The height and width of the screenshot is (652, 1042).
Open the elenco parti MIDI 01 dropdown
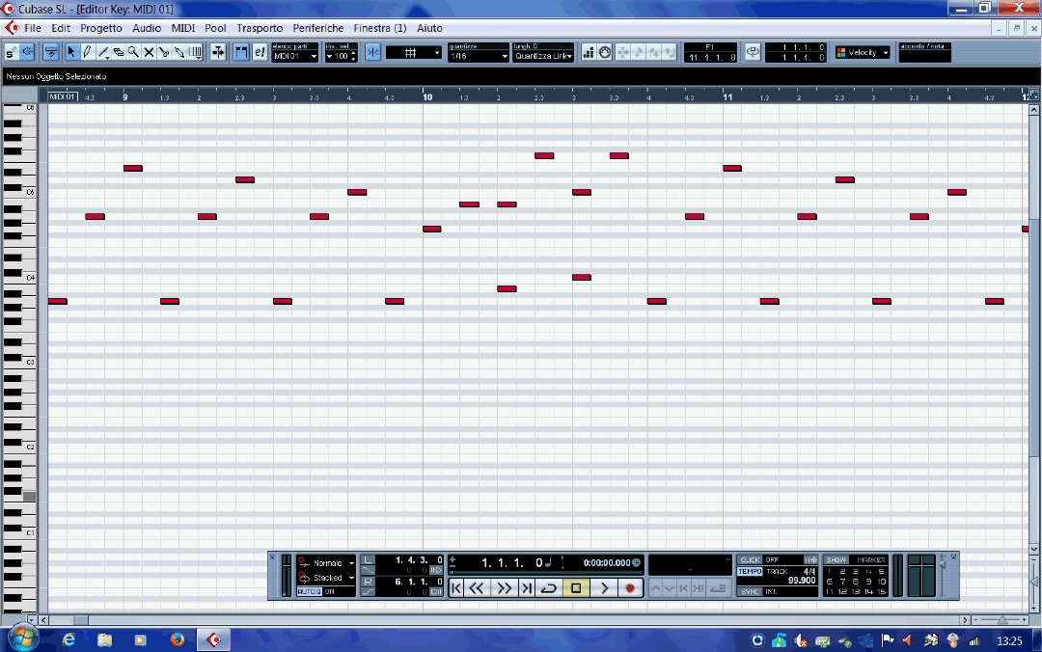pyautogui.click(x=295, y=57)
